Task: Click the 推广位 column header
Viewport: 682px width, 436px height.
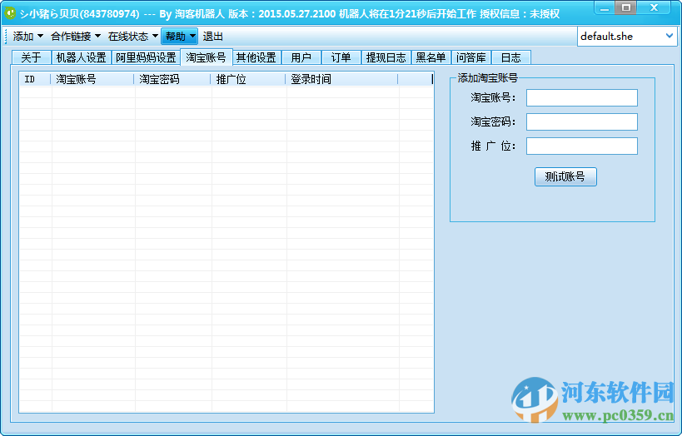Action: click(x=248, y=79)
